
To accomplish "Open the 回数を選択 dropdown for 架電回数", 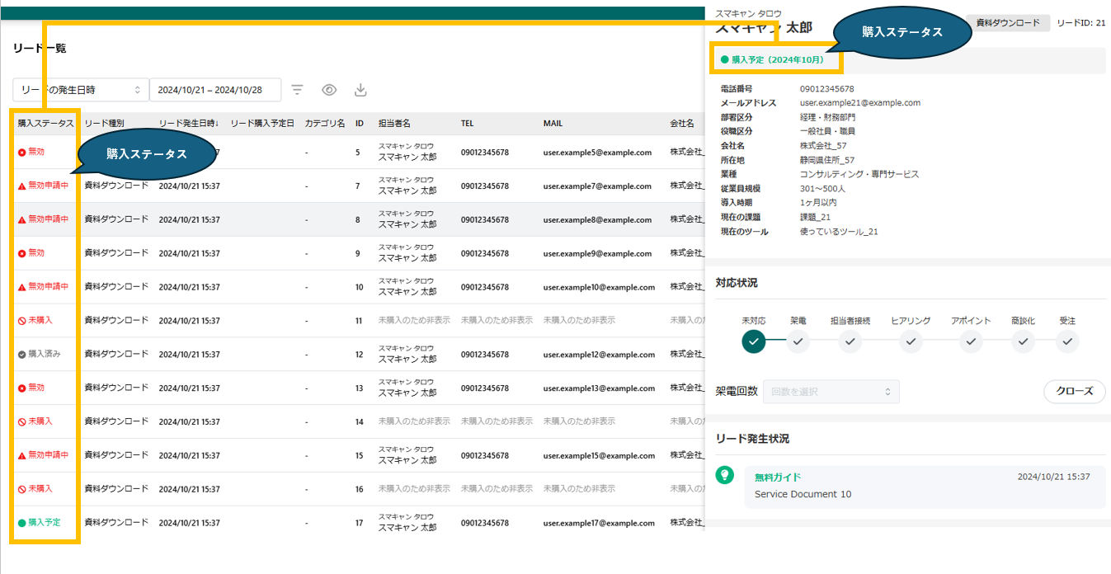I will click(831, 392).
